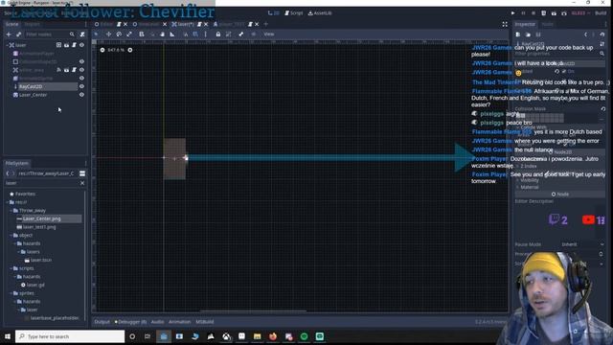
Task: Choose the Scale Mode tool
Action: pos(129,34)
